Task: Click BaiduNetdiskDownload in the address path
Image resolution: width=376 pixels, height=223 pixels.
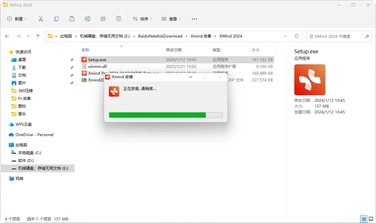Action: pyautogui.click(x=160, y=36)
